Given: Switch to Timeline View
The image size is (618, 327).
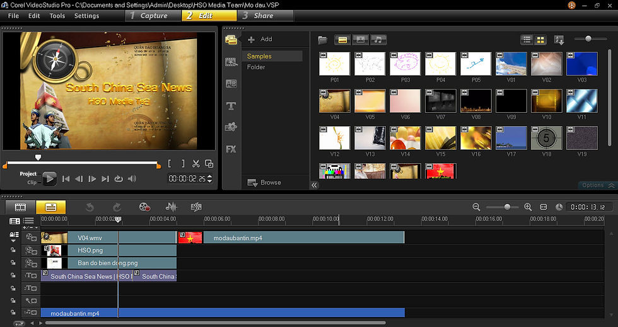Looking at the screenshot, I should [x=51, y=207].
